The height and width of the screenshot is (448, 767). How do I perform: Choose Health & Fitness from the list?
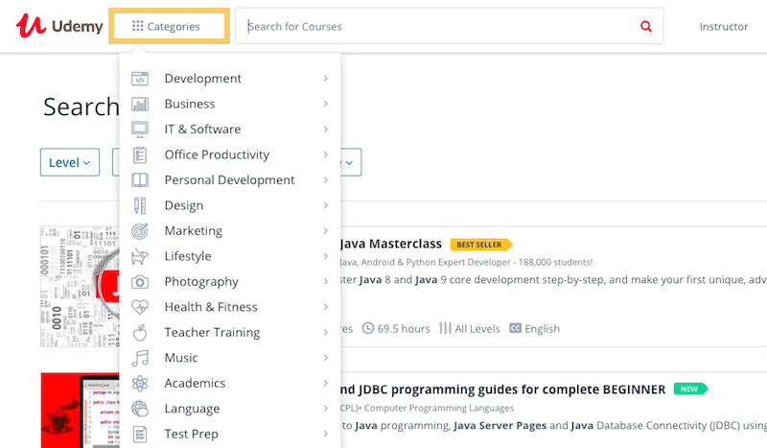[x=230, y=307]
